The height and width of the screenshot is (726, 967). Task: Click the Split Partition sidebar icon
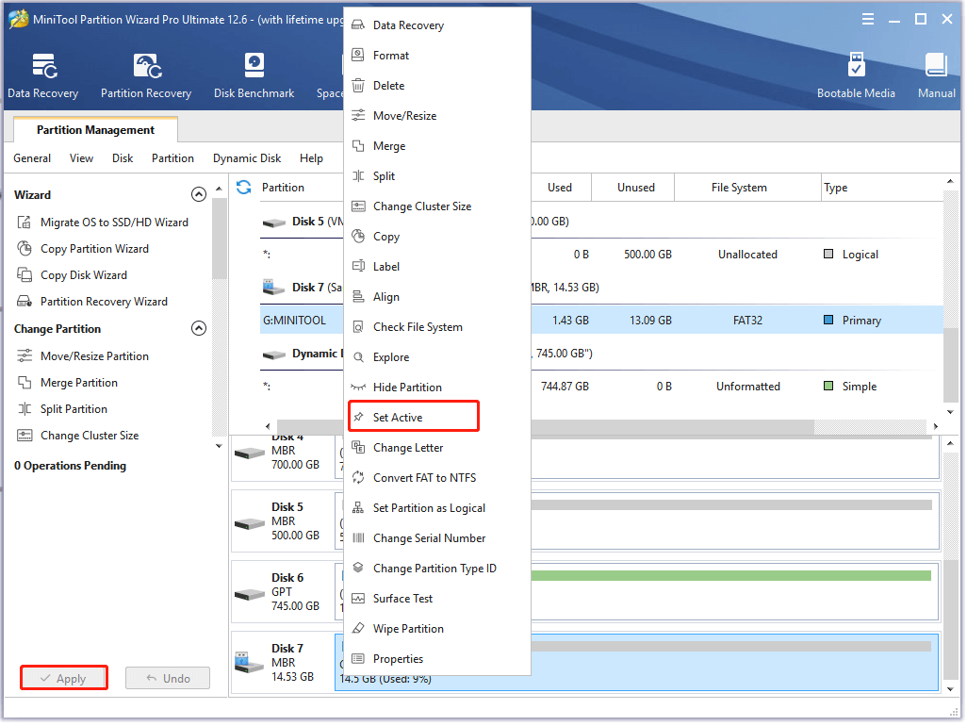click(x=25, y=409)
